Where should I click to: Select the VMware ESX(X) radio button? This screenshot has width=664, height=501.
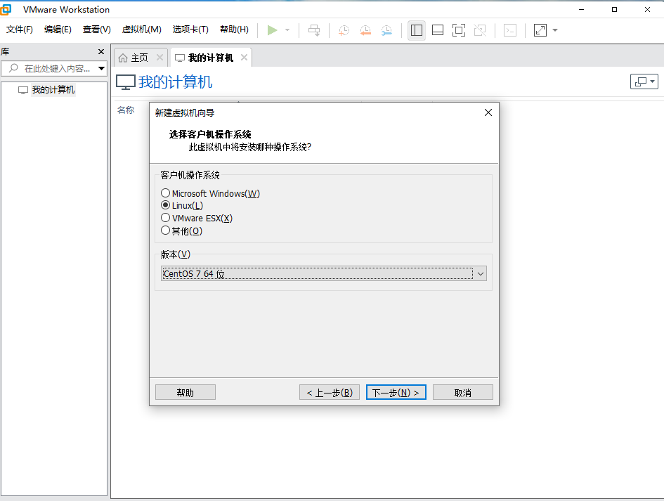click(x=166, y=218)
